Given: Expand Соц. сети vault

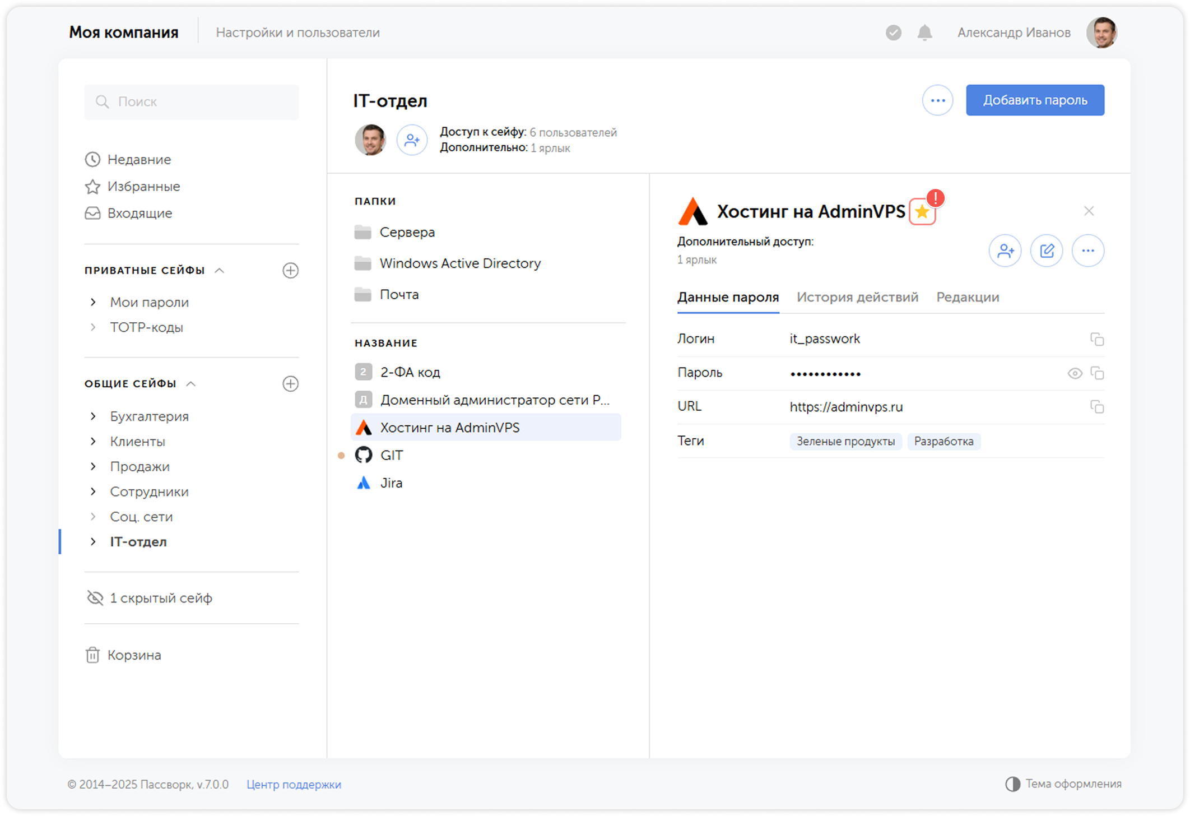Looking at the screenshot, I should (x=94, y=517).
